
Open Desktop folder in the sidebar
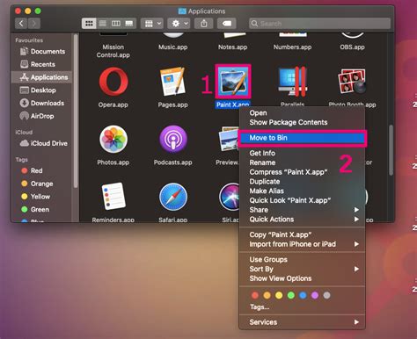(42, 90)
